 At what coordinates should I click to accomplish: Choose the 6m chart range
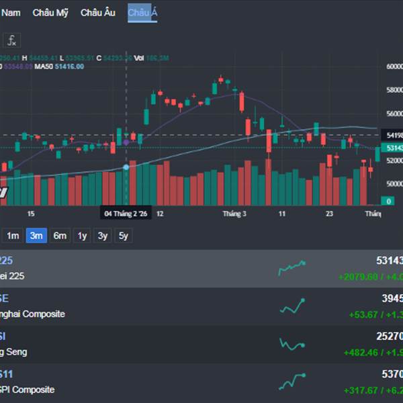pyautogui.click(x=60, y=236)
